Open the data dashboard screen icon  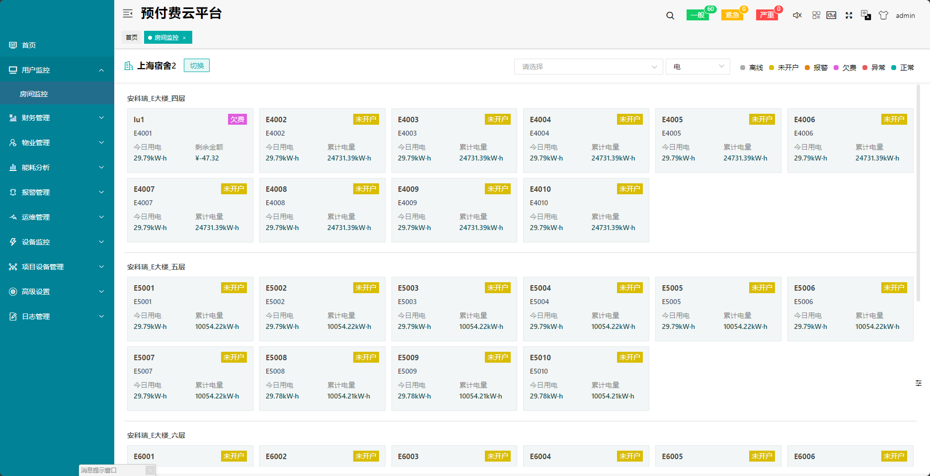[831, 15]
